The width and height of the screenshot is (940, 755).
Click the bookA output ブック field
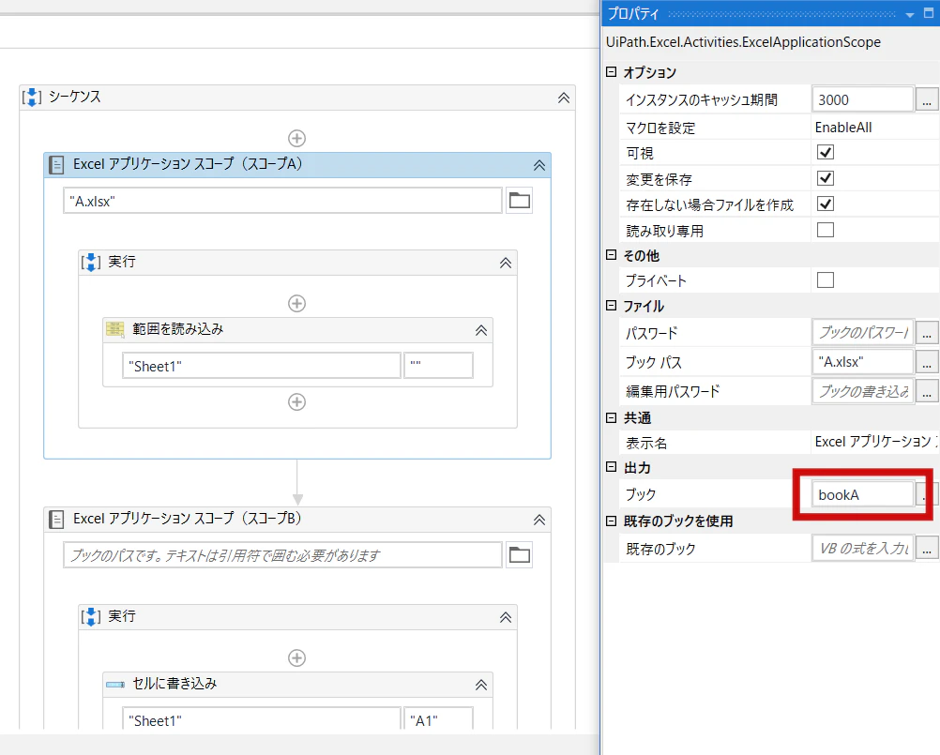pyautogui.click(x=863, y=494)
